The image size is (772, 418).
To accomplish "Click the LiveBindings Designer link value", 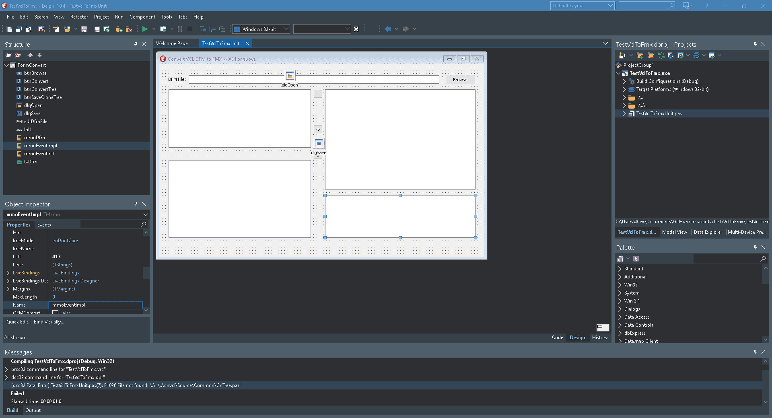I will tap(76, 281).
